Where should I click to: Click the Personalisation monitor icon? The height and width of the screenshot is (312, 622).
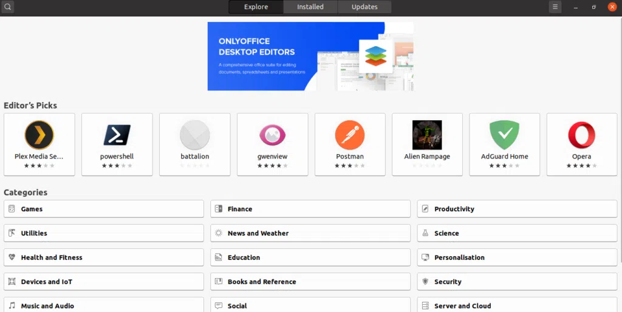click(425, 257)
